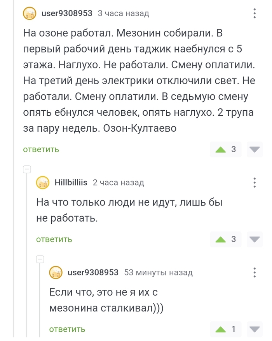Reply to the top Ozon comment

(x=41, y=150)
